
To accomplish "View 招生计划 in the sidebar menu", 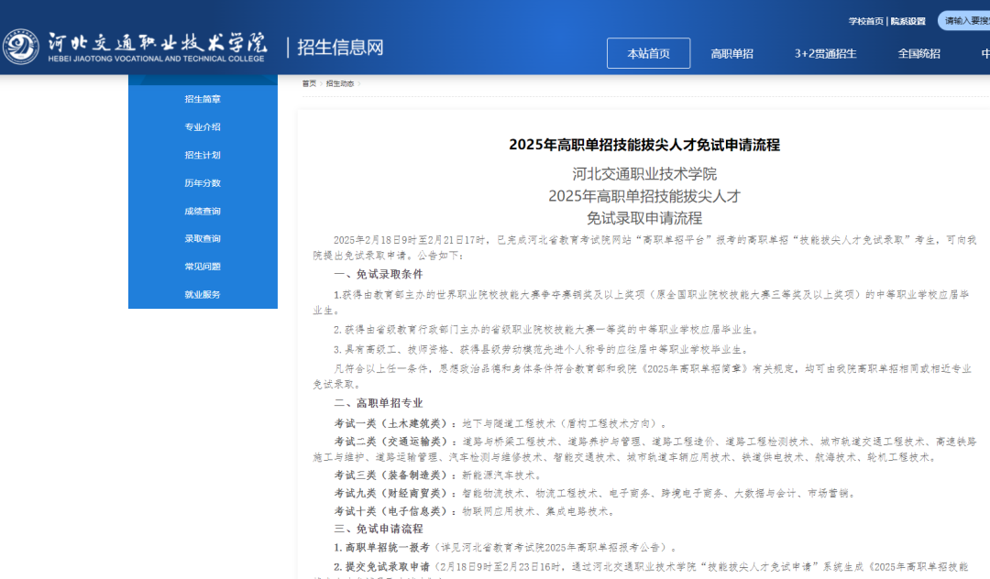I will pos(202,154).
